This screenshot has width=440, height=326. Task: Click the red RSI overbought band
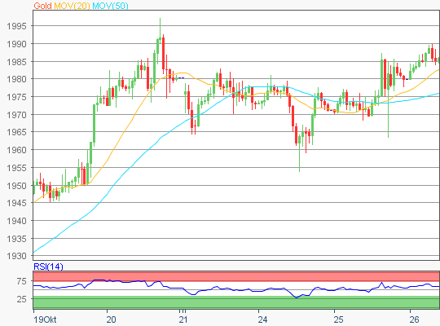(236, 276)
